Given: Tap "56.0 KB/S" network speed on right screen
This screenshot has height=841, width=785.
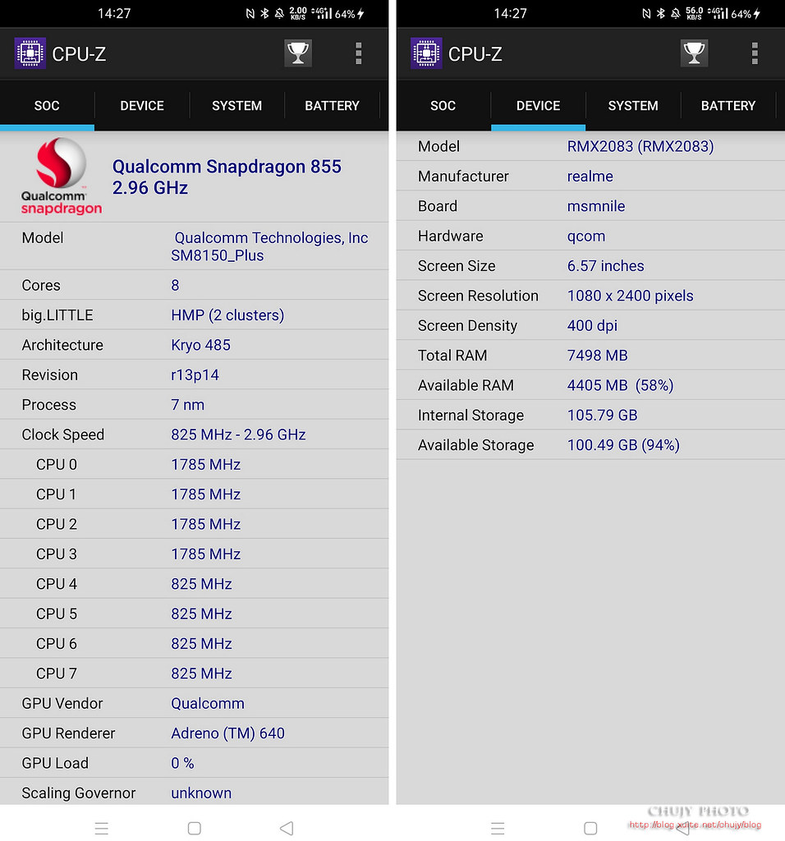Looking at the screenshot, I should pyautogui.click(x=695, y=13).
